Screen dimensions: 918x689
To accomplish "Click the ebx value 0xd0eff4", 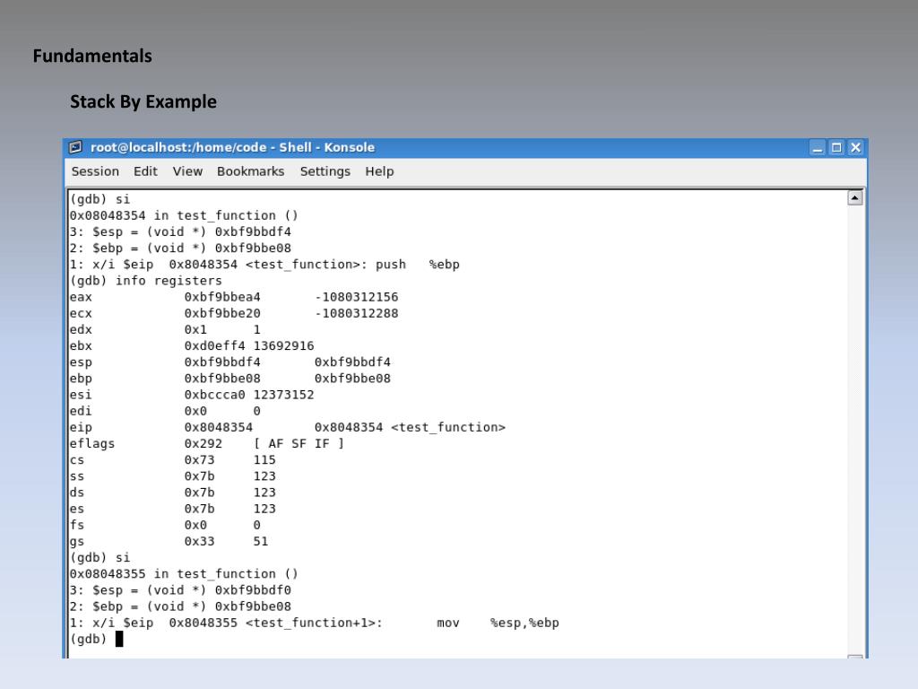I will click(215, 345).
